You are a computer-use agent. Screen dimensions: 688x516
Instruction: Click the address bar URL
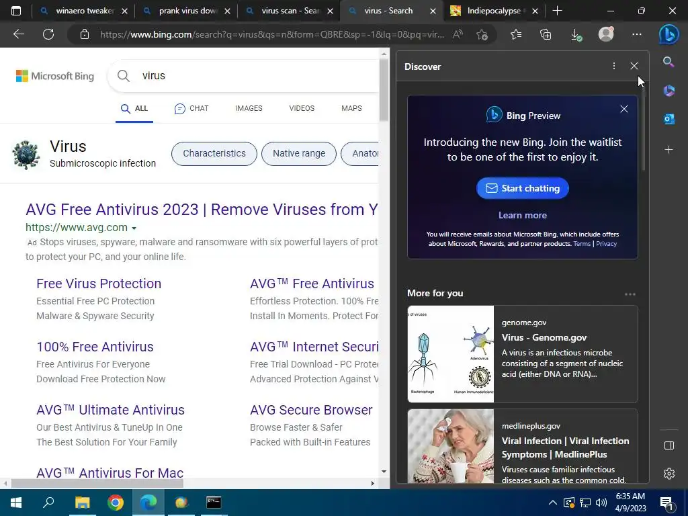271,34
